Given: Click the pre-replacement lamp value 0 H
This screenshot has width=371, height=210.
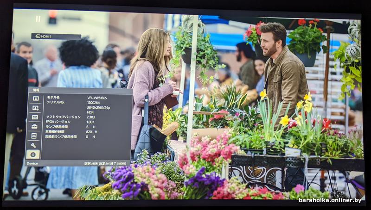Looking at the screenshot, I should (90, 137).
